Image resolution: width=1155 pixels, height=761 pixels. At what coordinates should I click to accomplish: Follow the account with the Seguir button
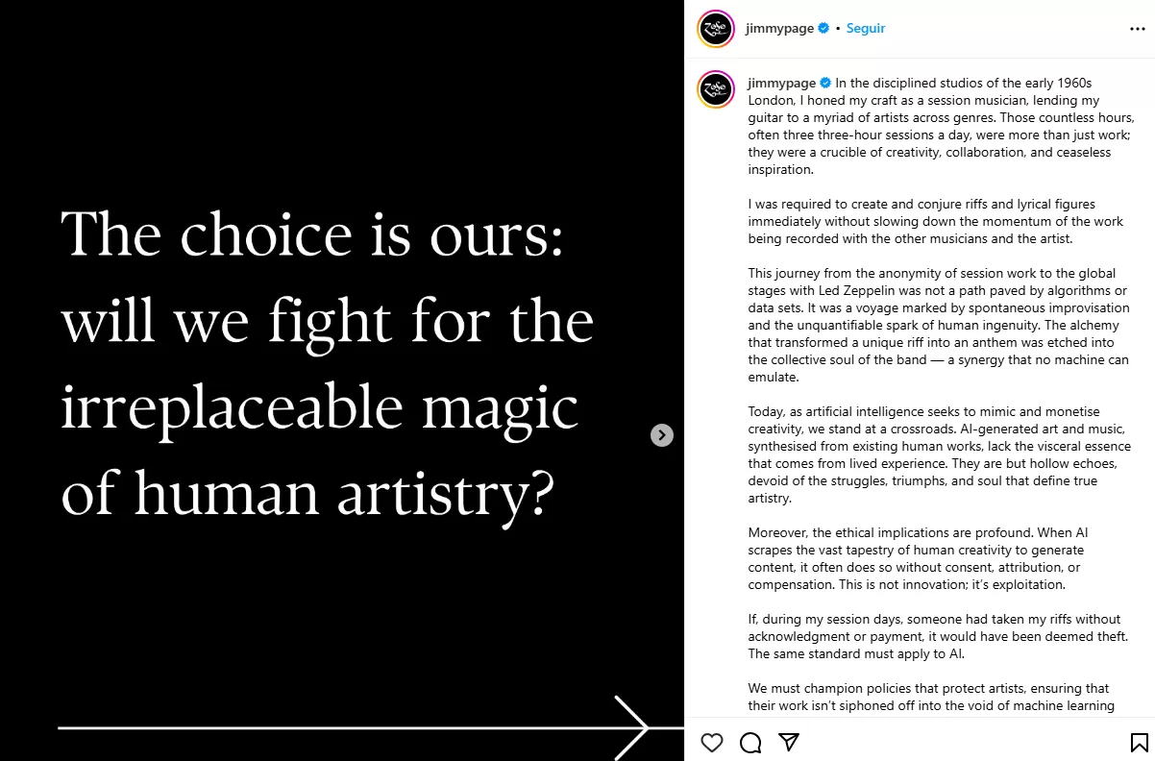pyautogui.click(x=866, y=29)
